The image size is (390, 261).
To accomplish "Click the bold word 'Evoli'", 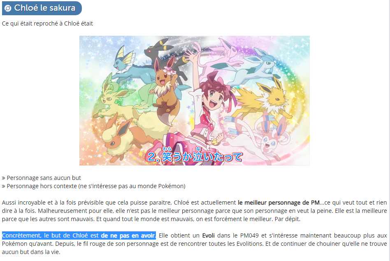I will [209, 235].
